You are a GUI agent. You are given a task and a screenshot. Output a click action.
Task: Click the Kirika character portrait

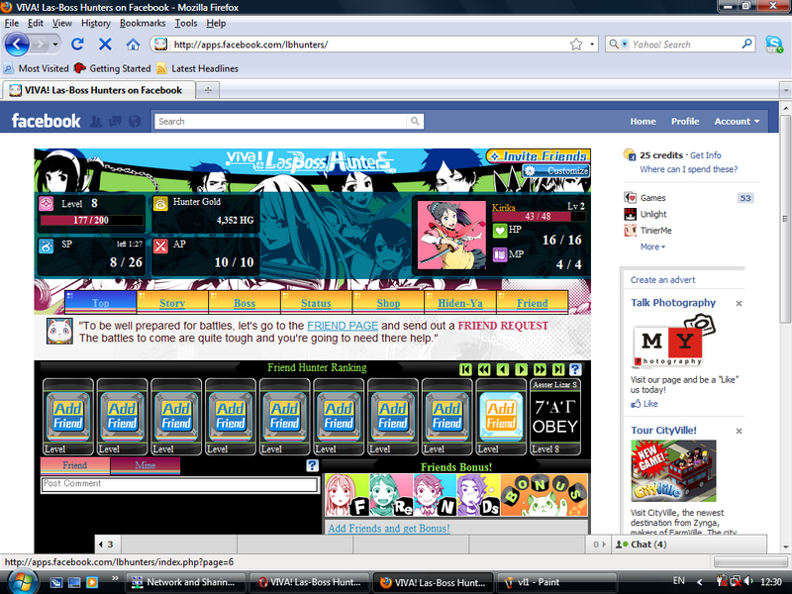point(451,235)
